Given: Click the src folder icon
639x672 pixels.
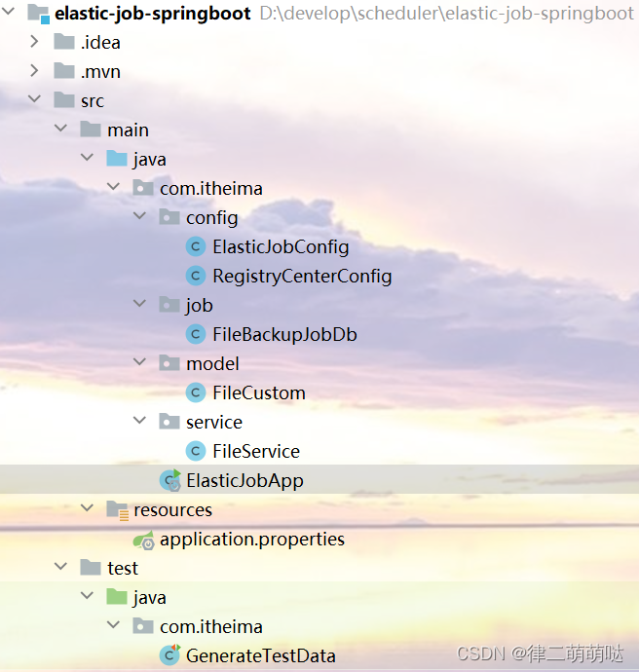Looking at the screenshot, I should tap(64, 100).
